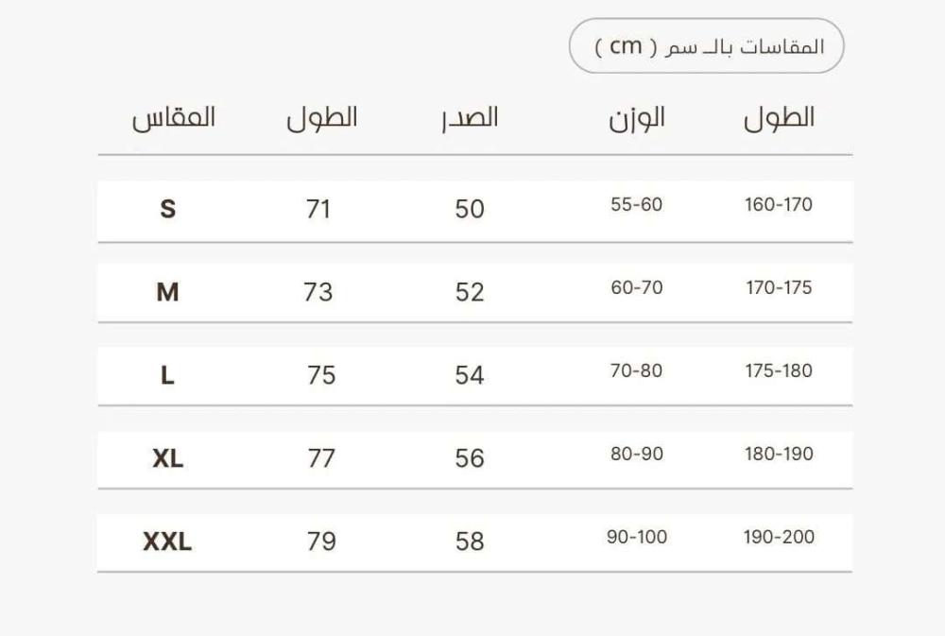Select the weight range 70-80
Image resolution: width=945 pixels, height=636 pixels.
tap(637, 370)
